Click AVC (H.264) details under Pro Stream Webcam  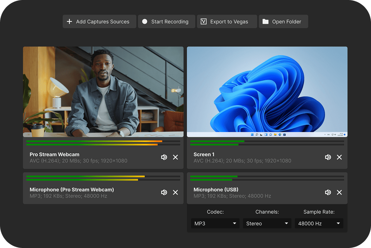pos(78,161)
